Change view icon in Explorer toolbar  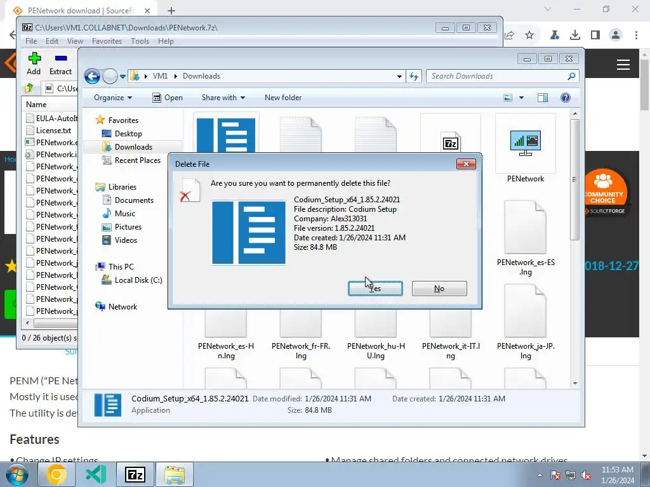coord(508,98)
